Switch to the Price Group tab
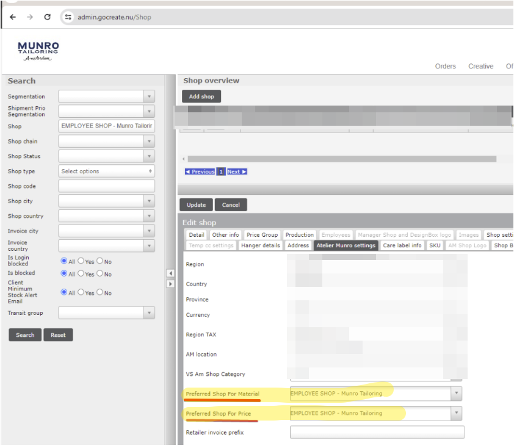This screenshot has width=514, height=448. point(262,235)
